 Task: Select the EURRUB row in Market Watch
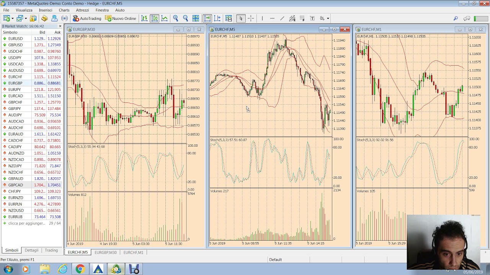32,217
